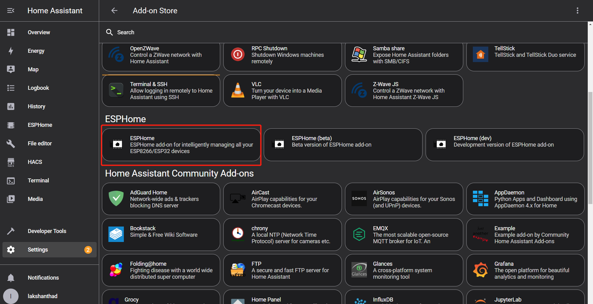Click the Settings notification badge showing 2
This screenshot has width=593, height=304.
pyautogui.click(x=88, y=250)
